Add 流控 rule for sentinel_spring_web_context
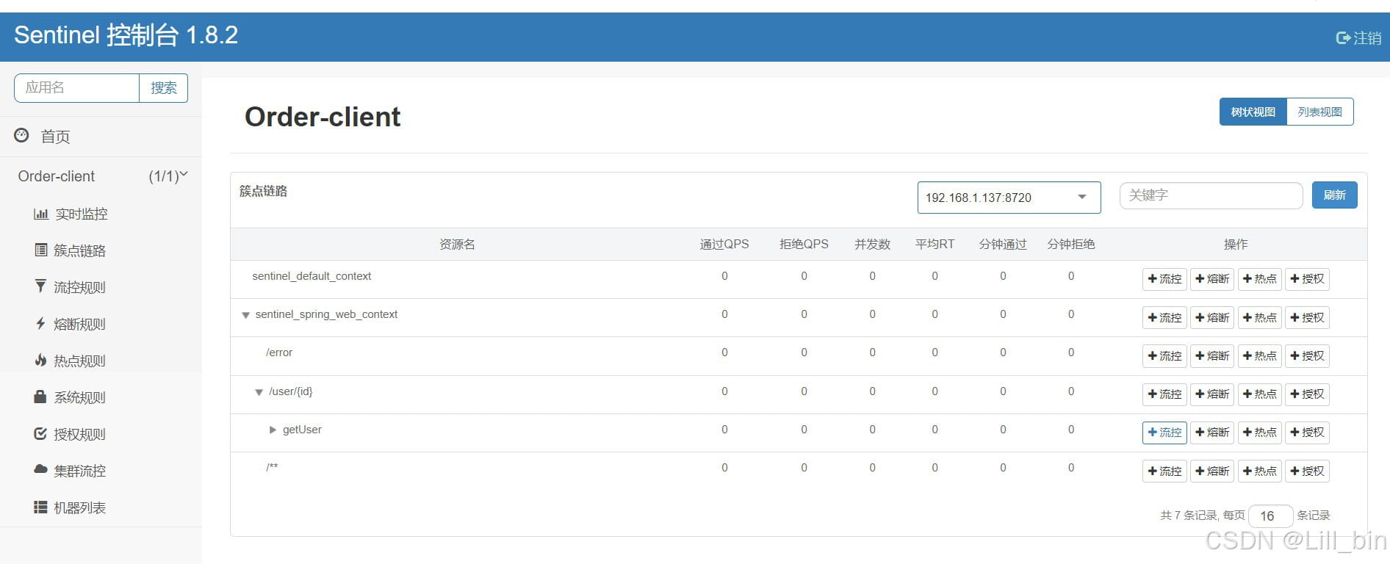The image size is (1390, 564). point(1164,318)
